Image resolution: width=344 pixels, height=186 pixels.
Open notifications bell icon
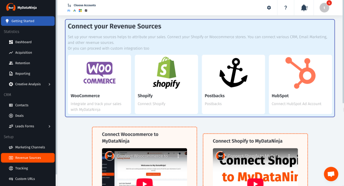[304, 8]
